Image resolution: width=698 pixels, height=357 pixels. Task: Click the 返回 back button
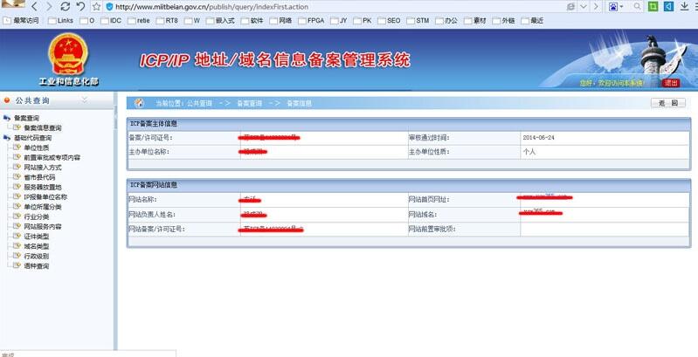[668, 103]
